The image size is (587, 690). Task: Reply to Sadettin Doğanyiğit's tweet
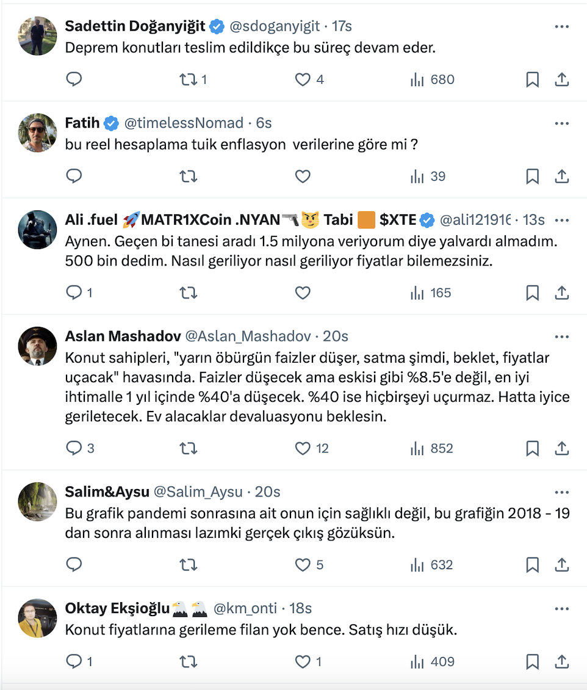click(74, 79)
